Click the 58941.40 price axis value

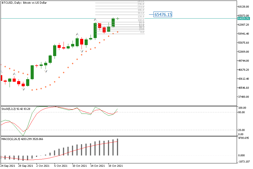(243, 34)
